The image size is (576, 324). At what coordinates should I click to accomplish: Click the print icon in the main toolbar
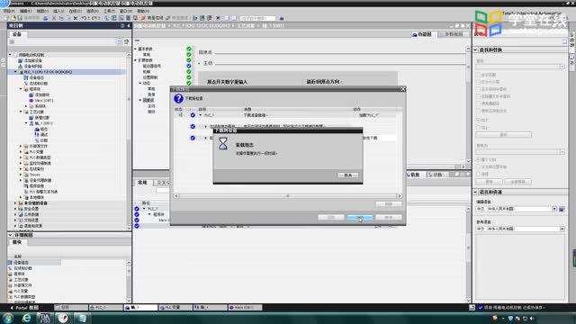click(46, 18)
